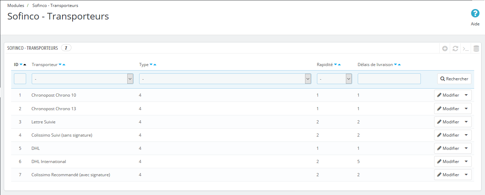Image resolution: width=485 pixels, height=195 pixels.
Task: Open the Rapidité filter dropdown
Action: pyautogui.click(x=334, y=79)
